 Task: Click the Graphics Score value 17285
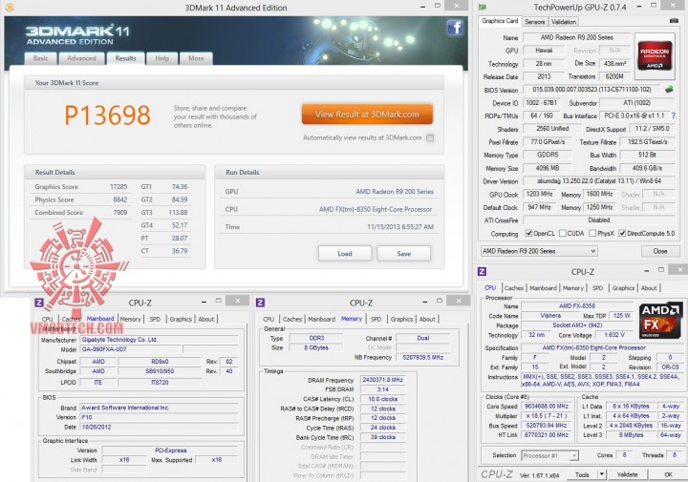click(x=118, y=187)
